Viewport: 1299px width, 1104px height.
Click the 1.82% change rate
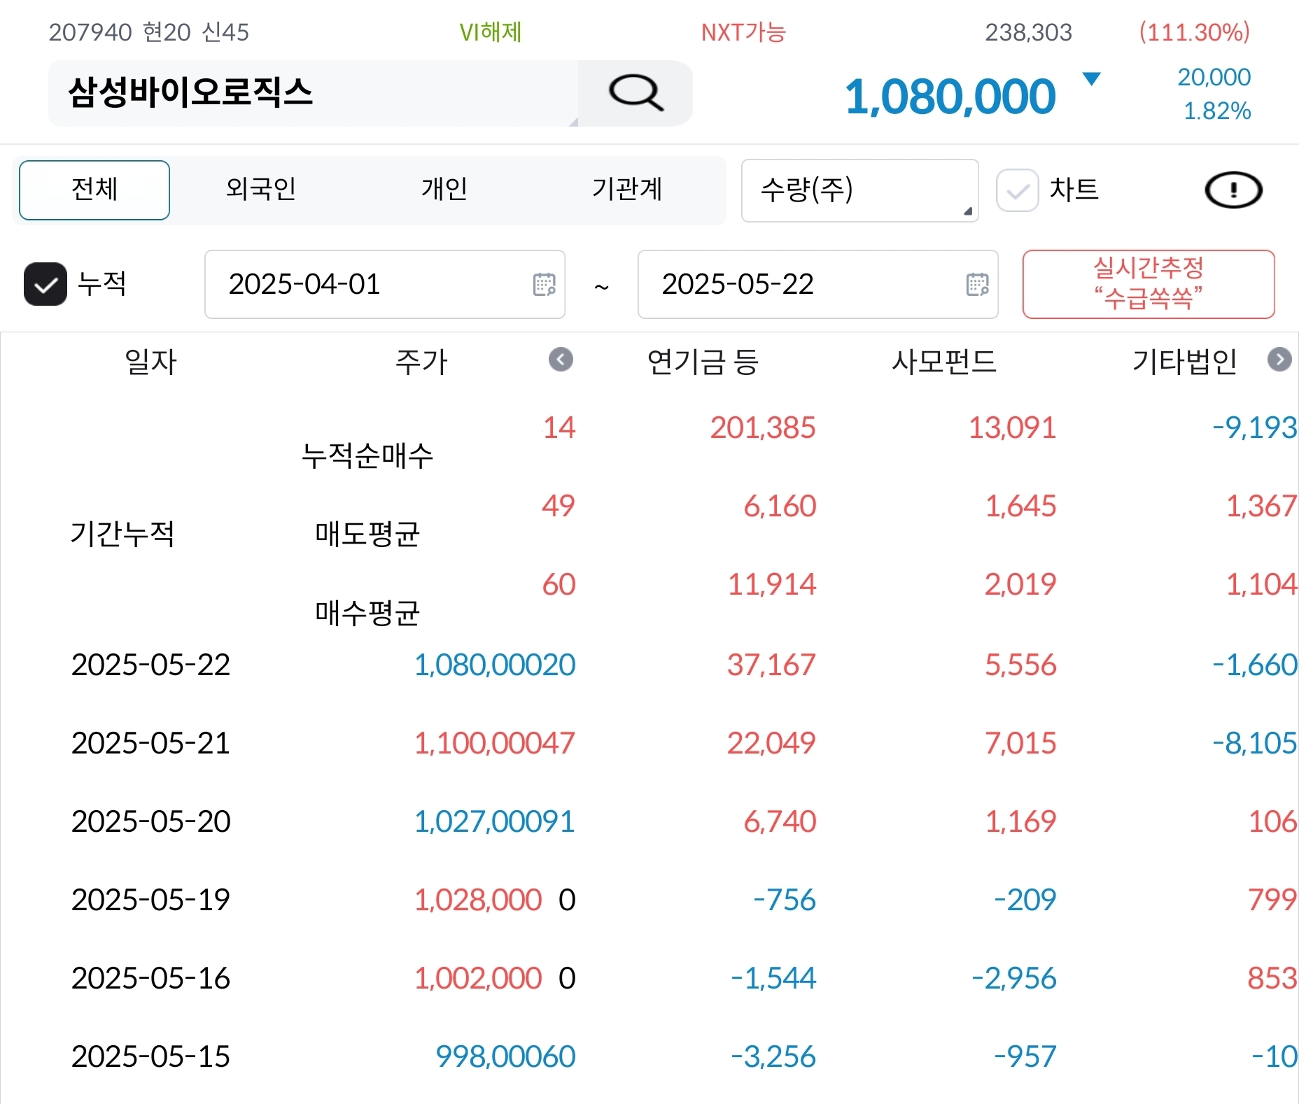(1217, 111)
